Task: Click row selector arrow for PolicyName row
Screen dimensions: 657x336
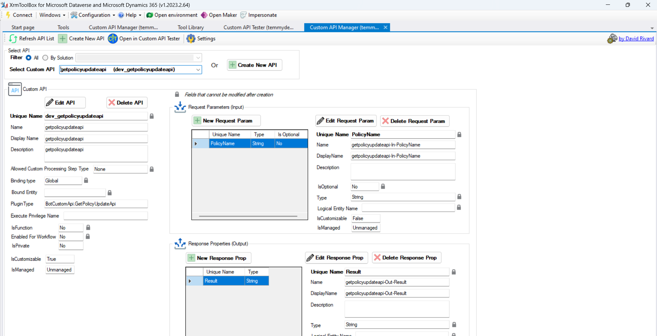Action: pos(196,144)
